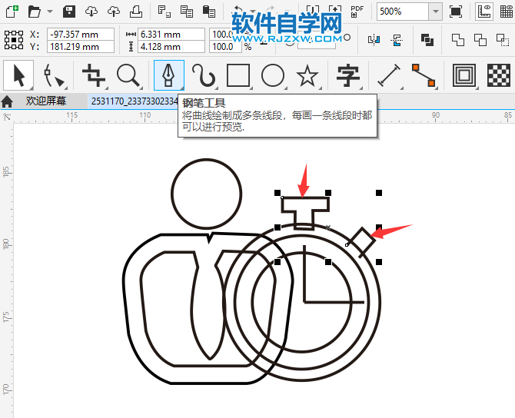Select the Contour effect tool
Screen dimensions: 515x418
pos(464,75)
